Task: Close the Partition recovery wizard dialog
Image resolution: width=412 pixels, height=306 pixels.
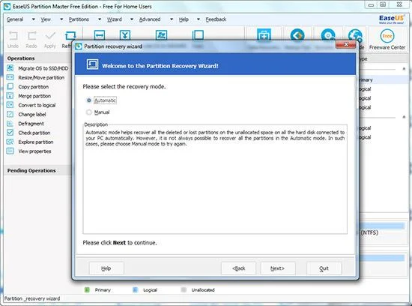Action: [x=346, y=45]
